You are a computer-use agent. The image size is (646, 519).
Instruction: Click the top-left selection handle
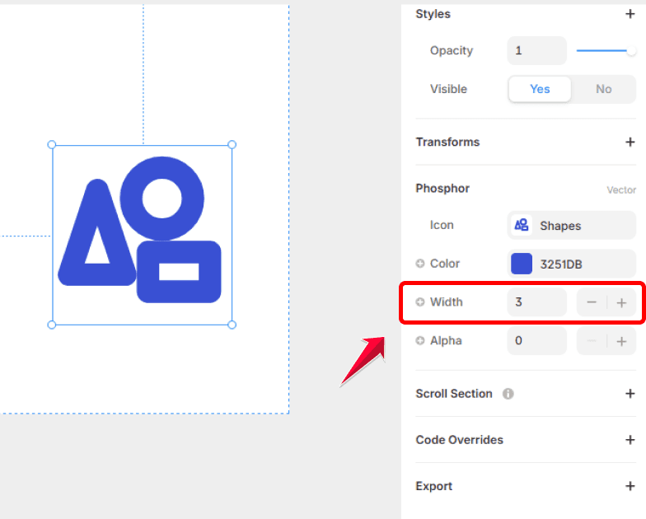pyautogui.click(x=51, y=145)
